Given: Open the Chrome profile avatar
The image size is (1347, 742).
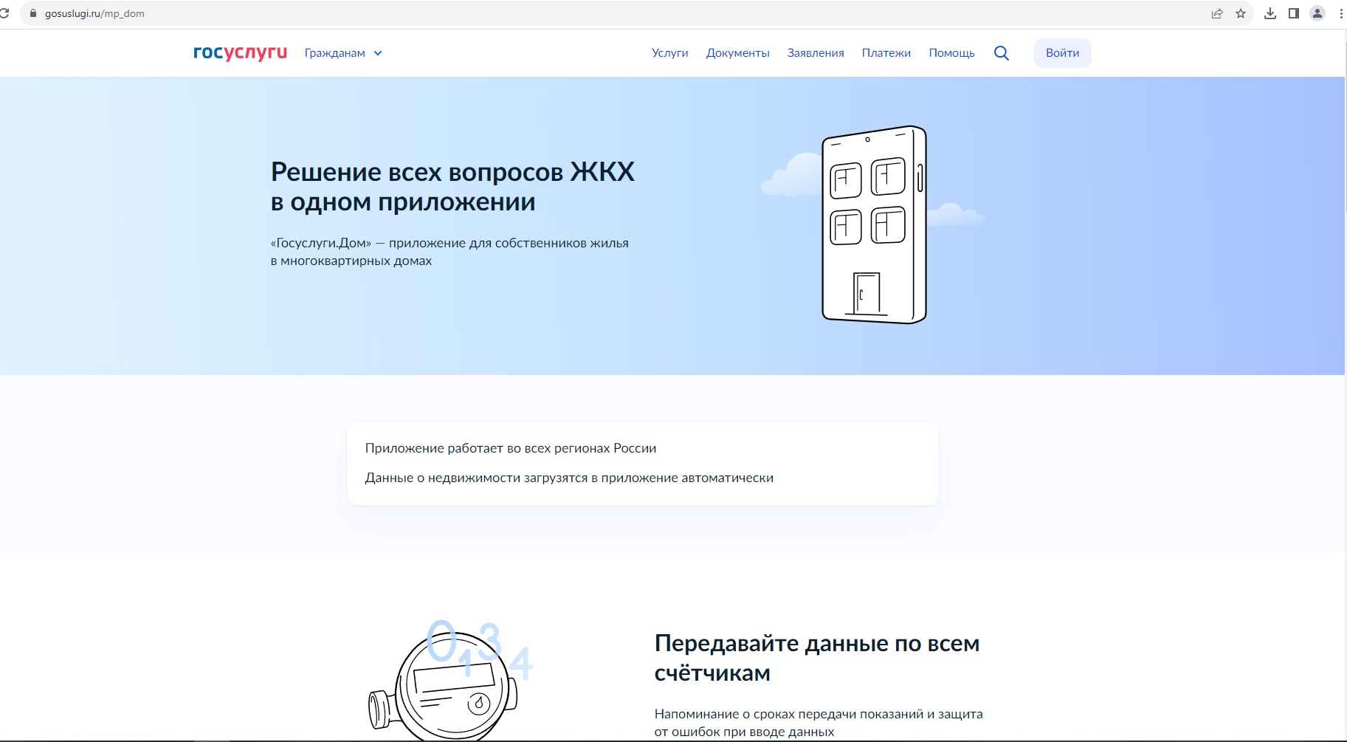Looking at the screenshot, I should 1317,13.
